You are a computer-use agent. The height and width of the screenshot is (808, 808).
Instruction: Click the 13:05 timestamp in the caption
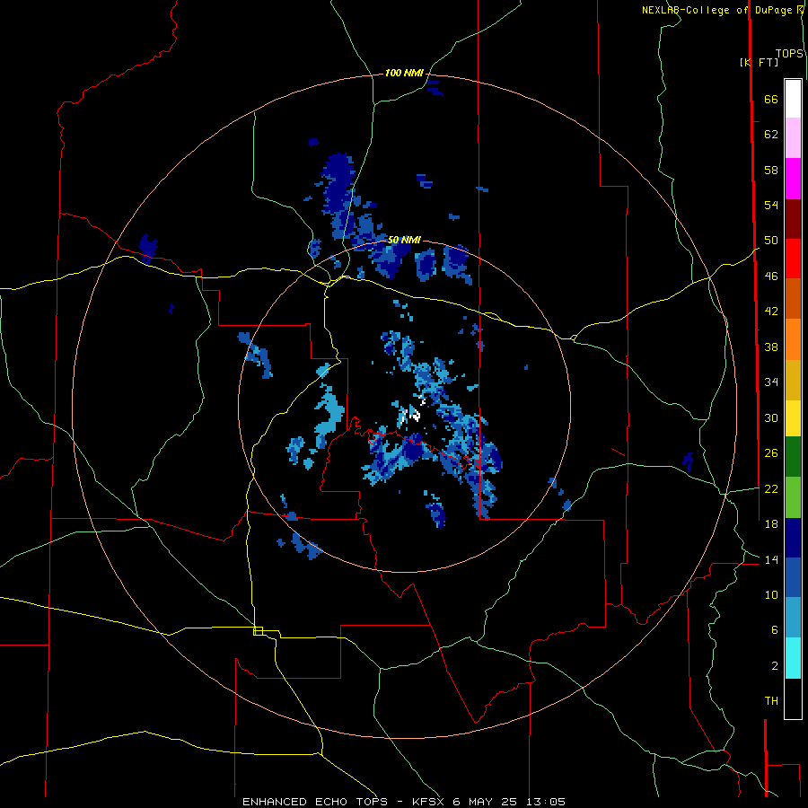[x=546, y=802]
